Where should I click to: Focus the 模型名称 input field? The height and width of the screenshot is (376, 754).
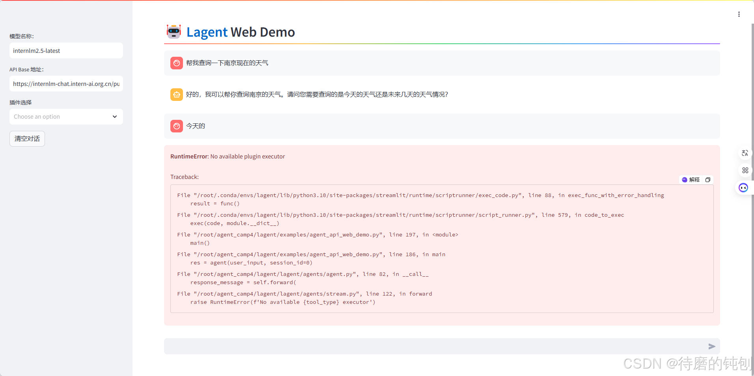click(x=66, y=50)
